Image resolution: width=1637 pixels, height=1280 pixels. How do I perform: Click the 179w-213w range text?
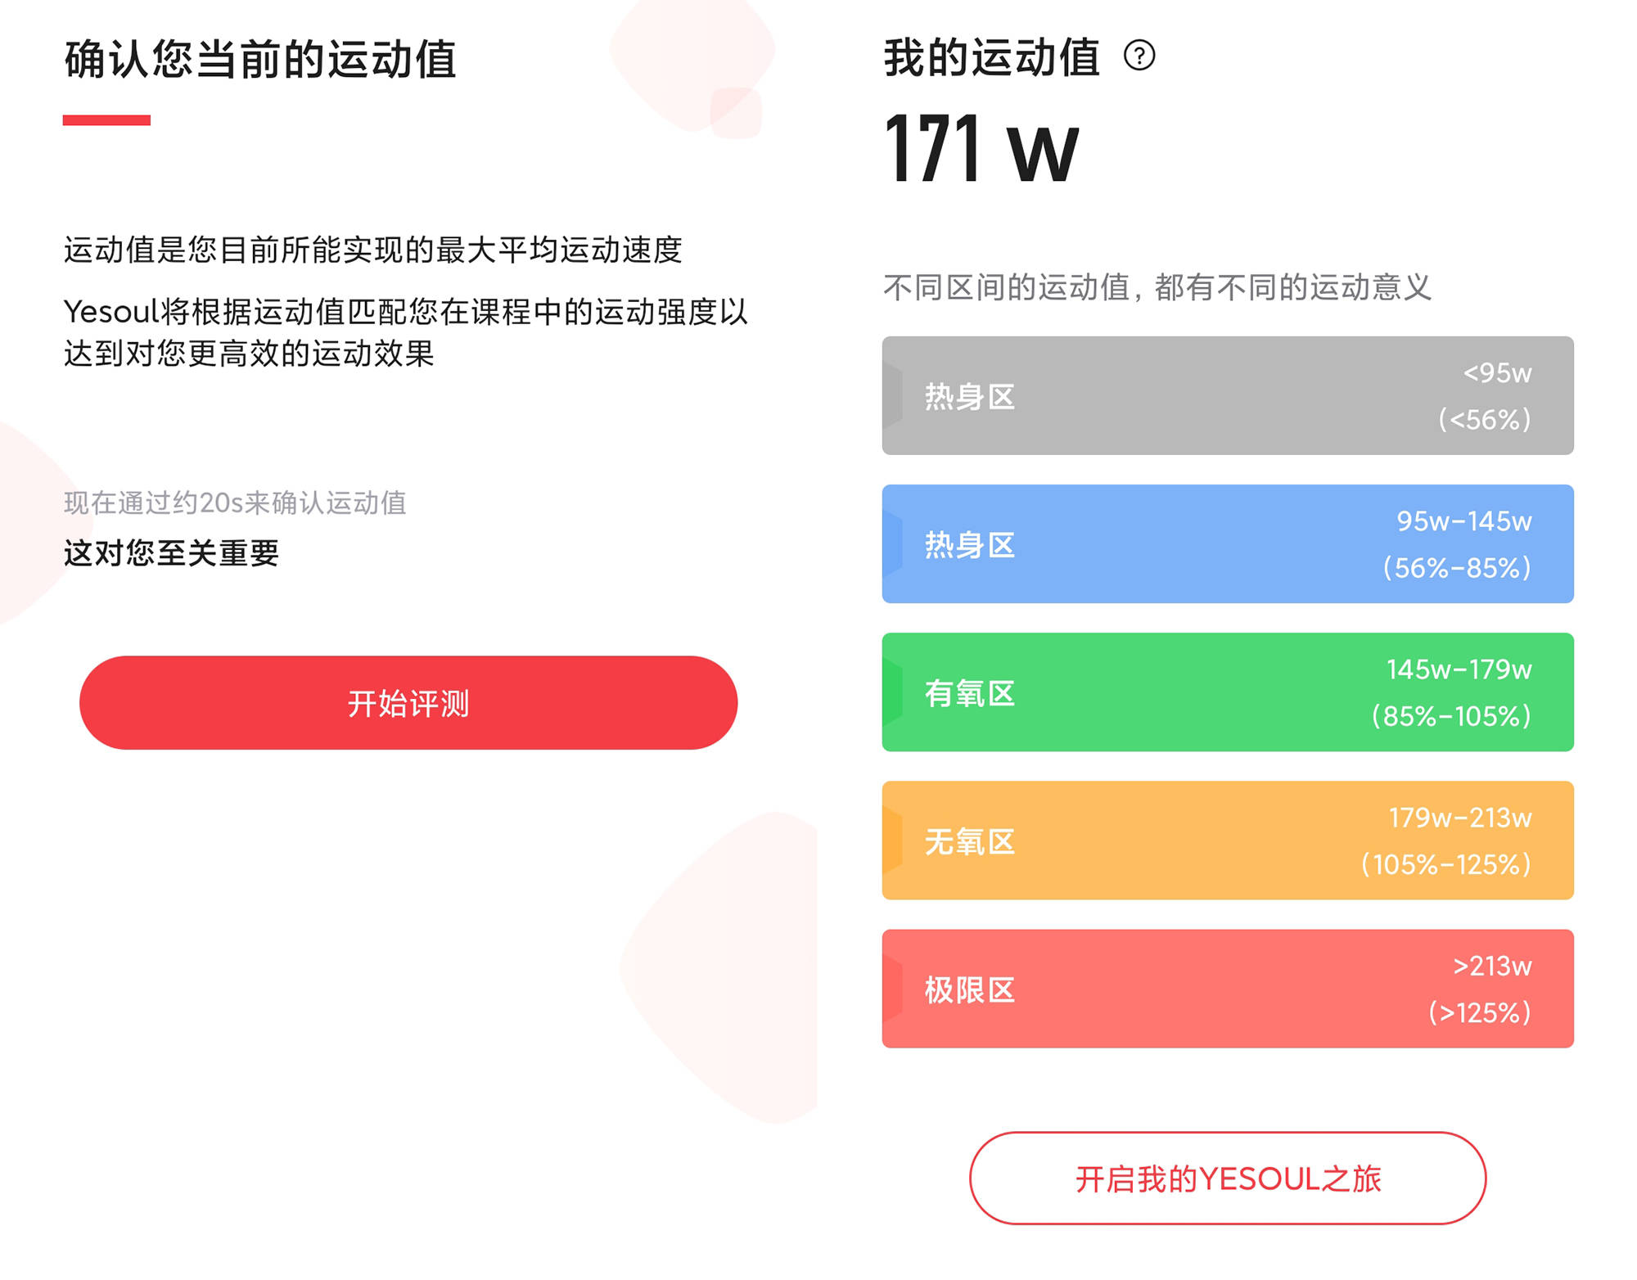(x=1459, y=818)
